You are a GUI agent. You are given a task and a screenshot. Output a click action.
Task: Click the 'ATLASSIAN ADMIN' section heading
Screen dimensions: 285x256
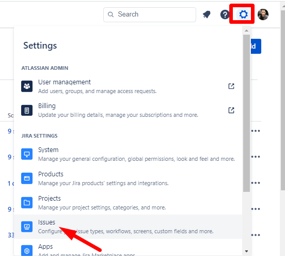45,68
